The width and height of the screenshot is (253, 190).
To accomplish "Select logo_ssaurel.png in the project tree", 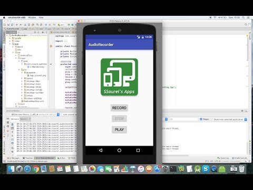I will point(36,75).
